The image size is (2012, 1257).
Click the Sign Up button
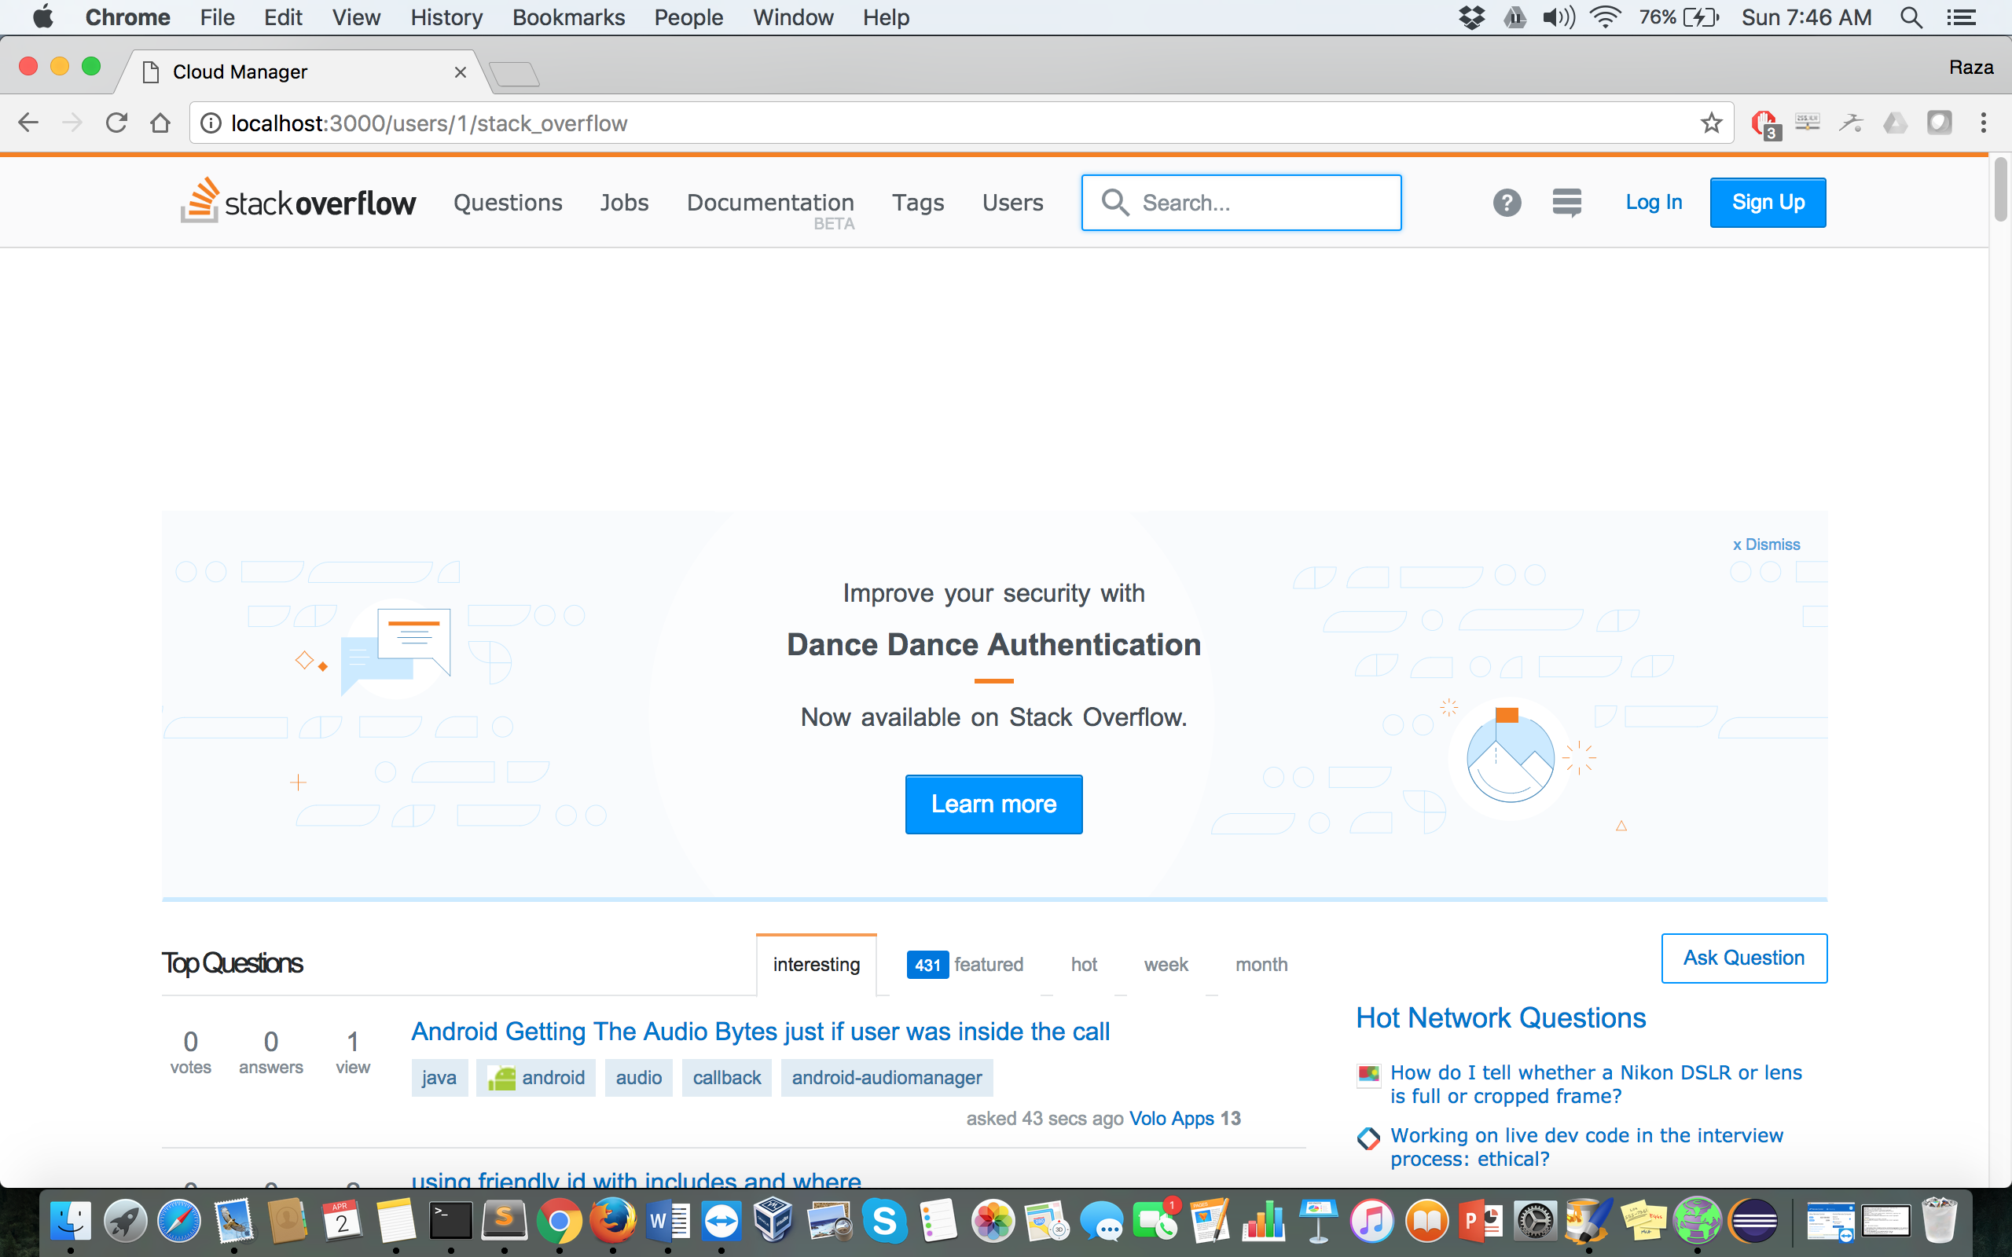tap(1768, 202)
